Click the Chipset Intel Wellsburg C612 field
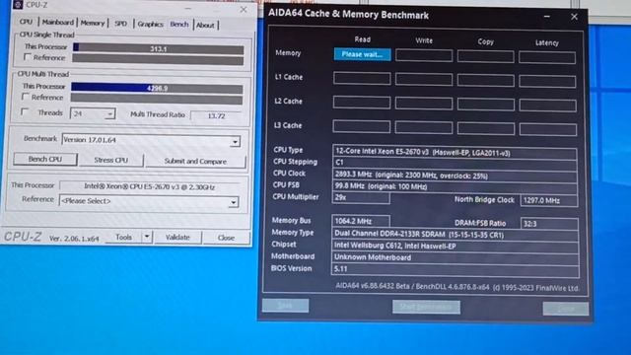631x355 pixels. click(x=456, y=246)
